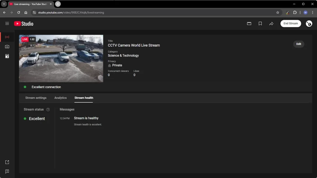
Task: Click the browser address bar URL
Action: [x=71, y=13]
